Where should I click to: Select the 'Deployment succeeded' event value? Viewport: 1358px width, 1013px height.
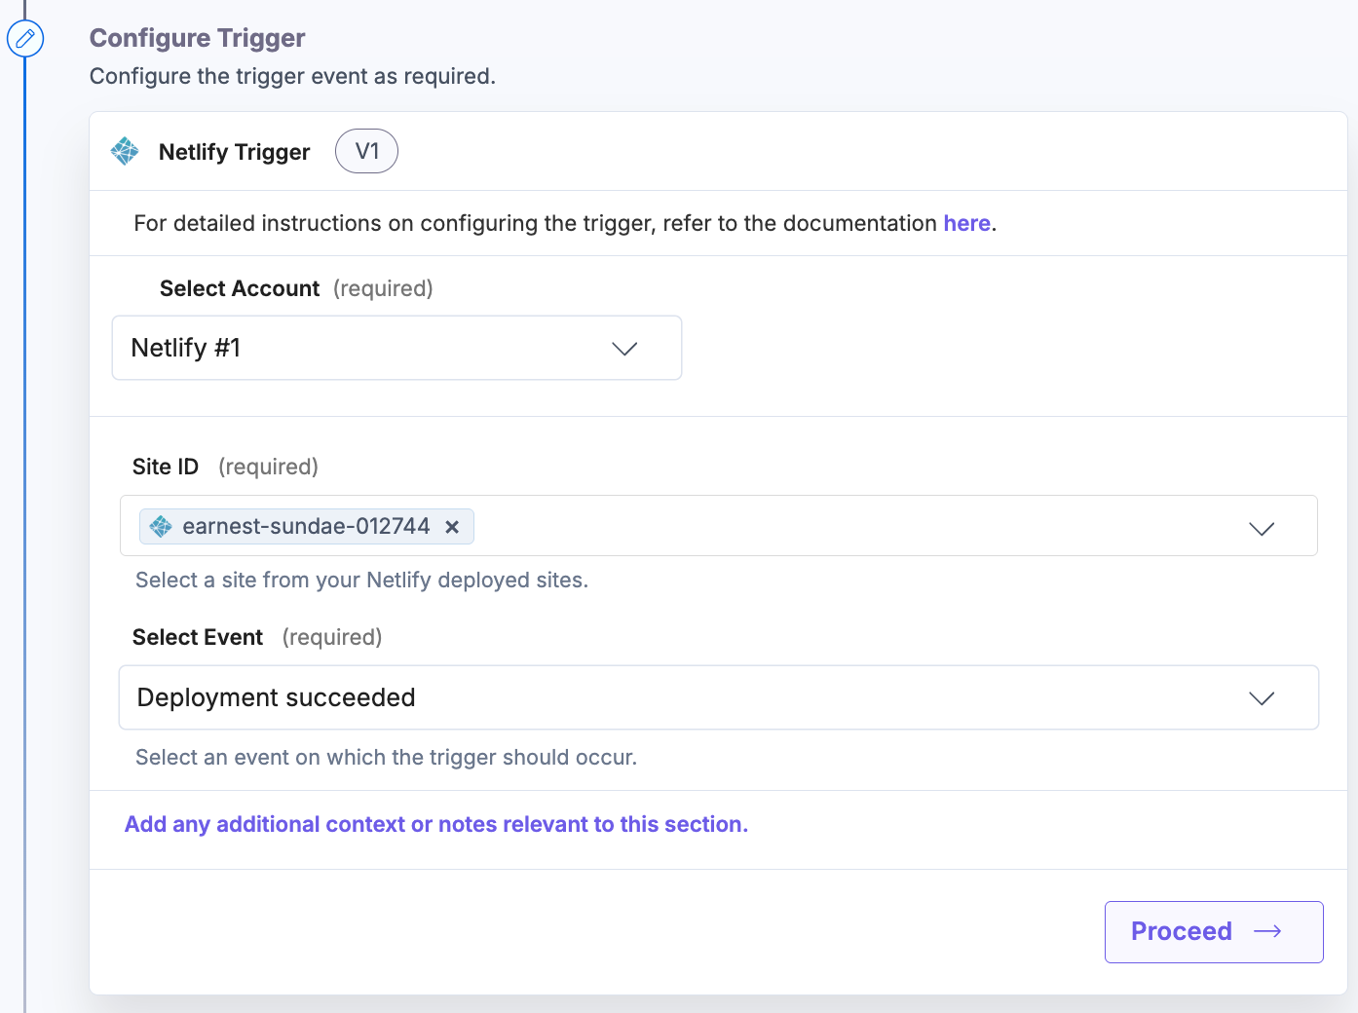(277, 697)
